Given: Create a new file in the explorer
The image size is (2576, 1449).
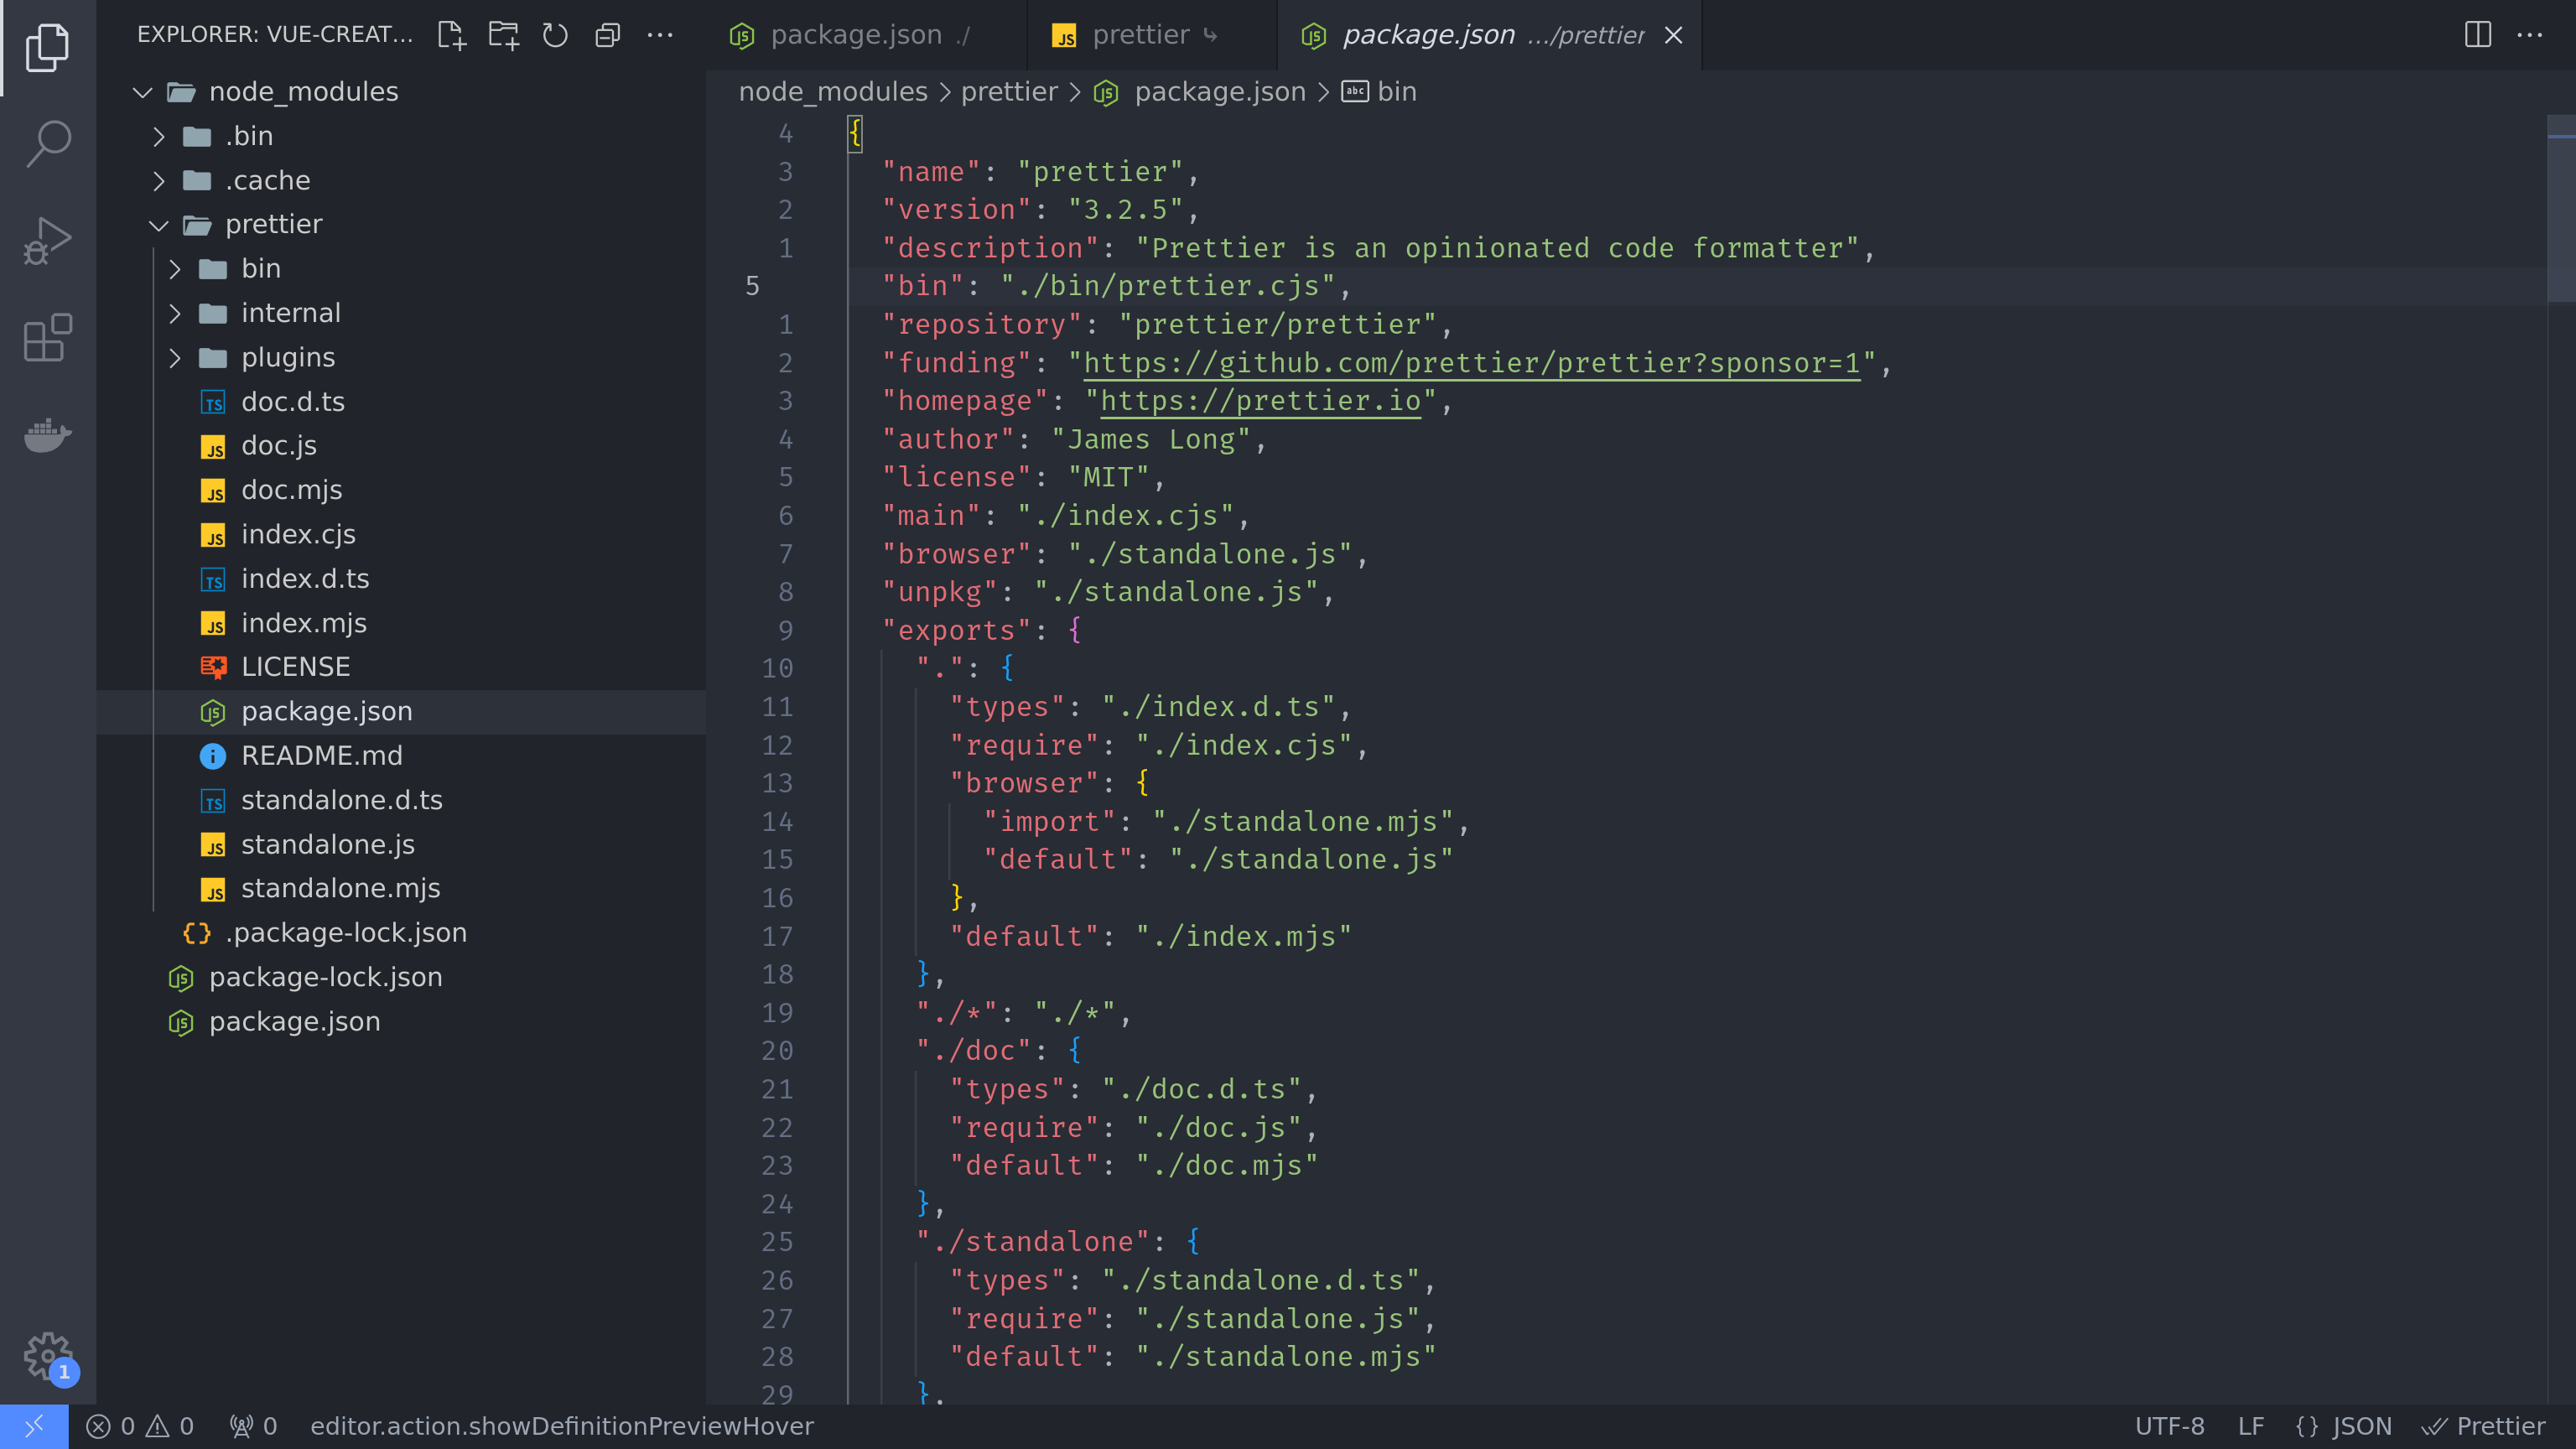Looking at the screenshot, I should point(451,34).
